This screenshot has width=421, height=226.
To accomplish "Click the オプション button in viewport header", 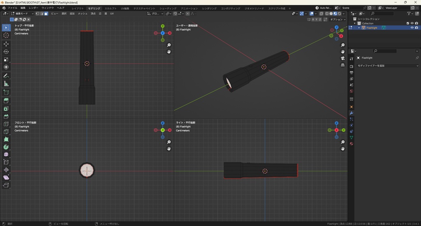I will click(337, 19).
